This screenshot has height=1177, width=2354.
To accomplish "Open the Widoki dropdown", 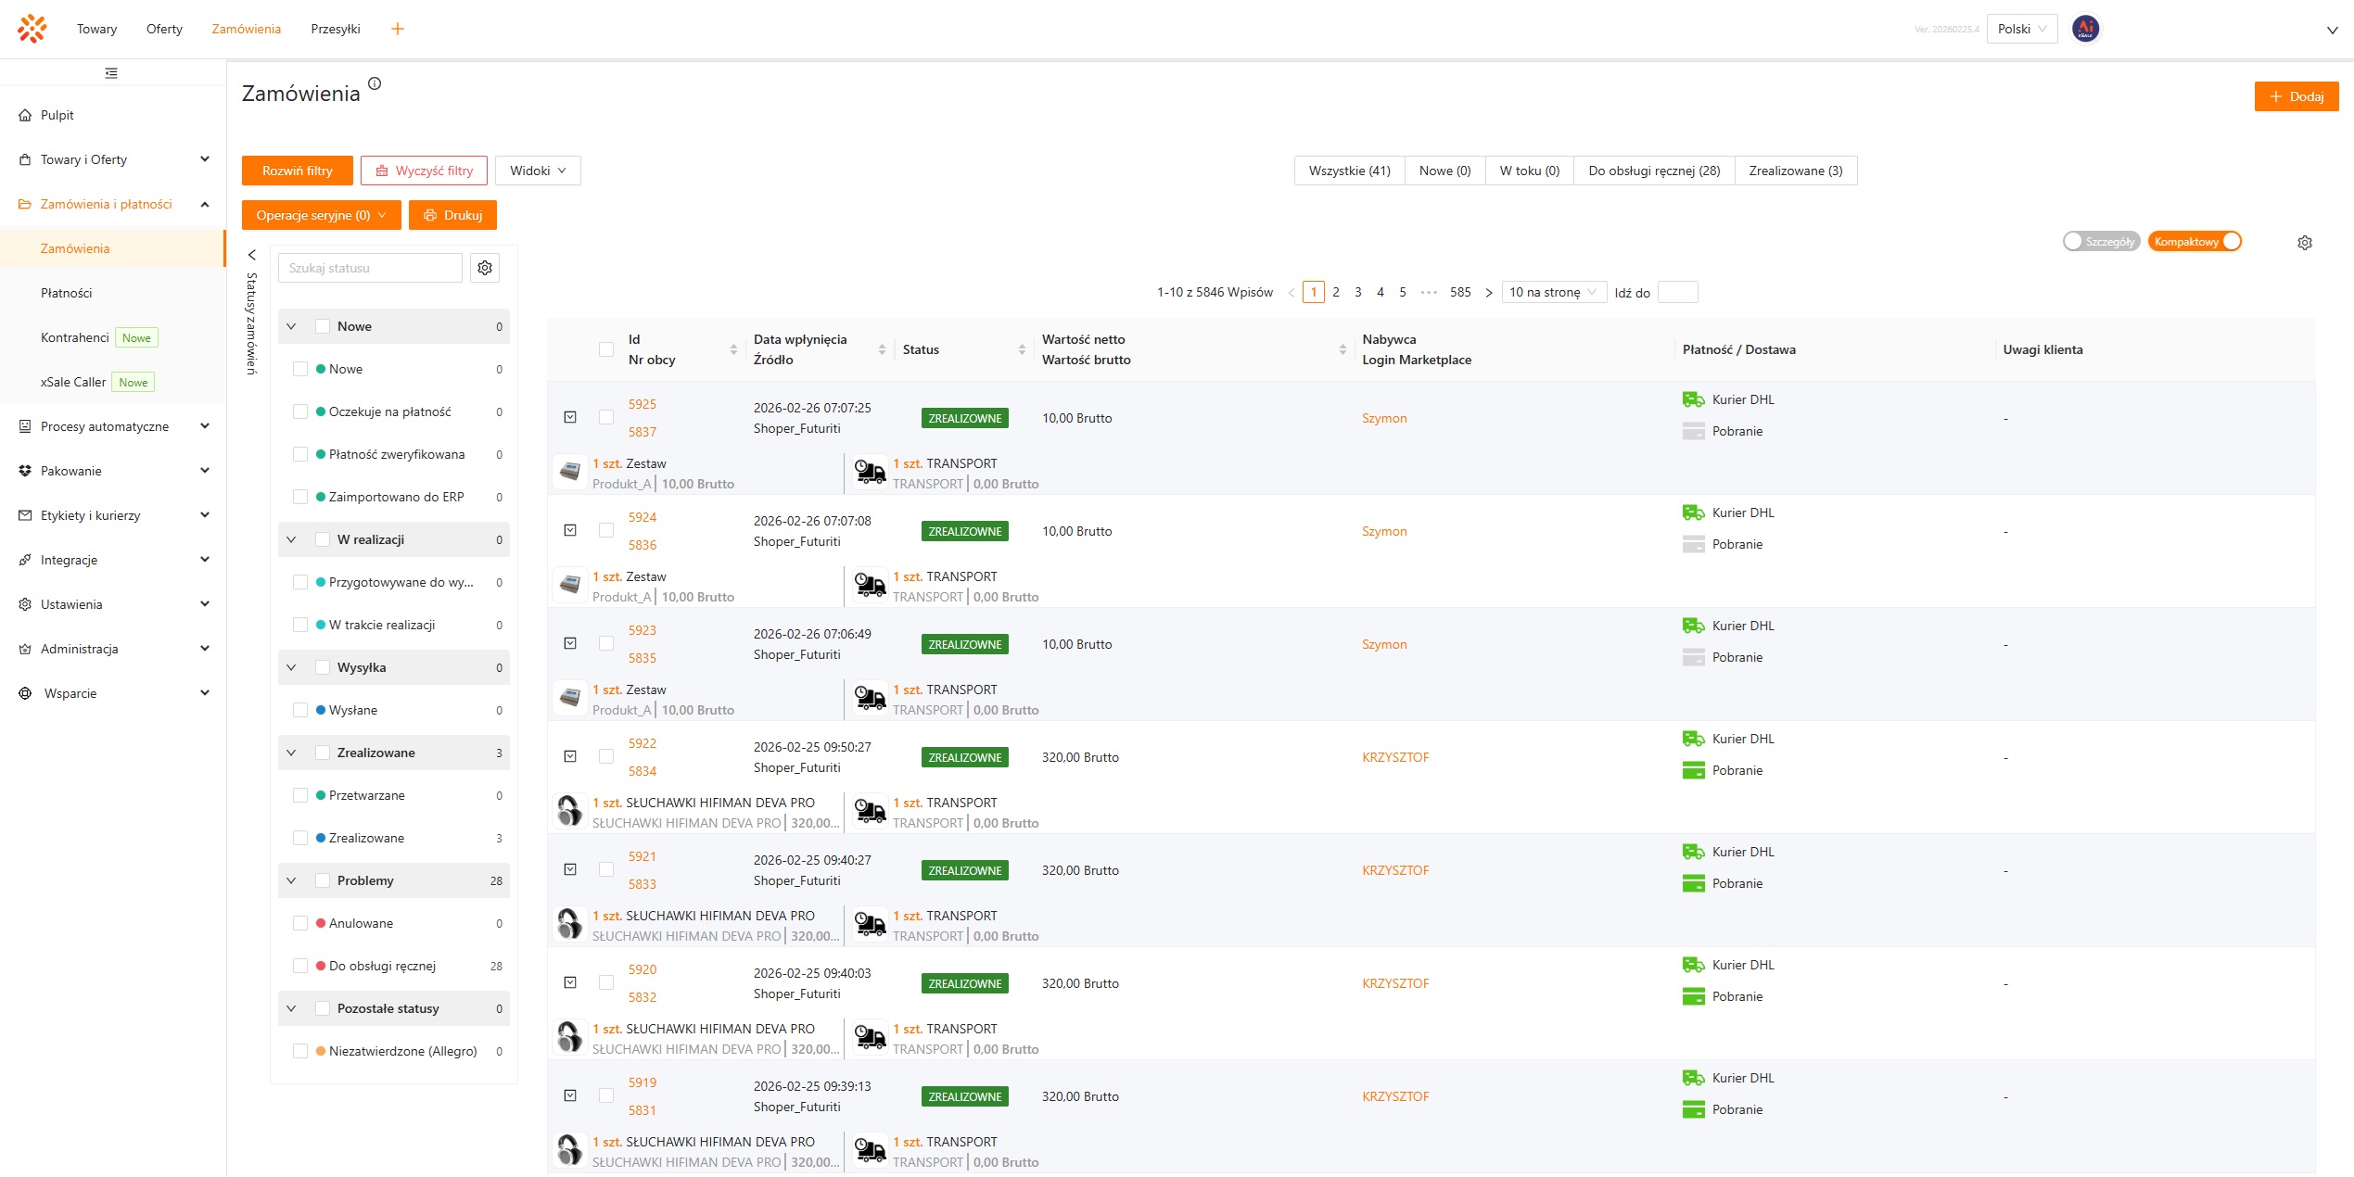I will (x=538, y=171).
